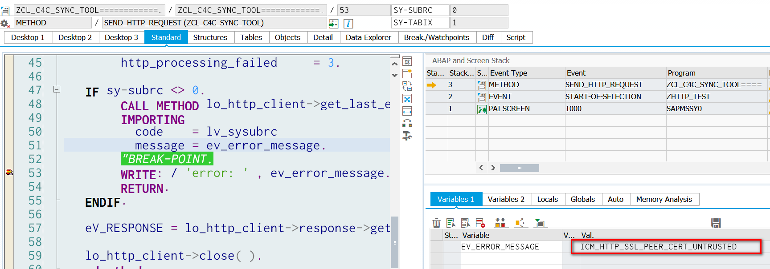Image resolution: width=770 pixels, height=269 pixels.
Task: Click the horizontal resize tool icon beside editor
Action: [407, 111]
